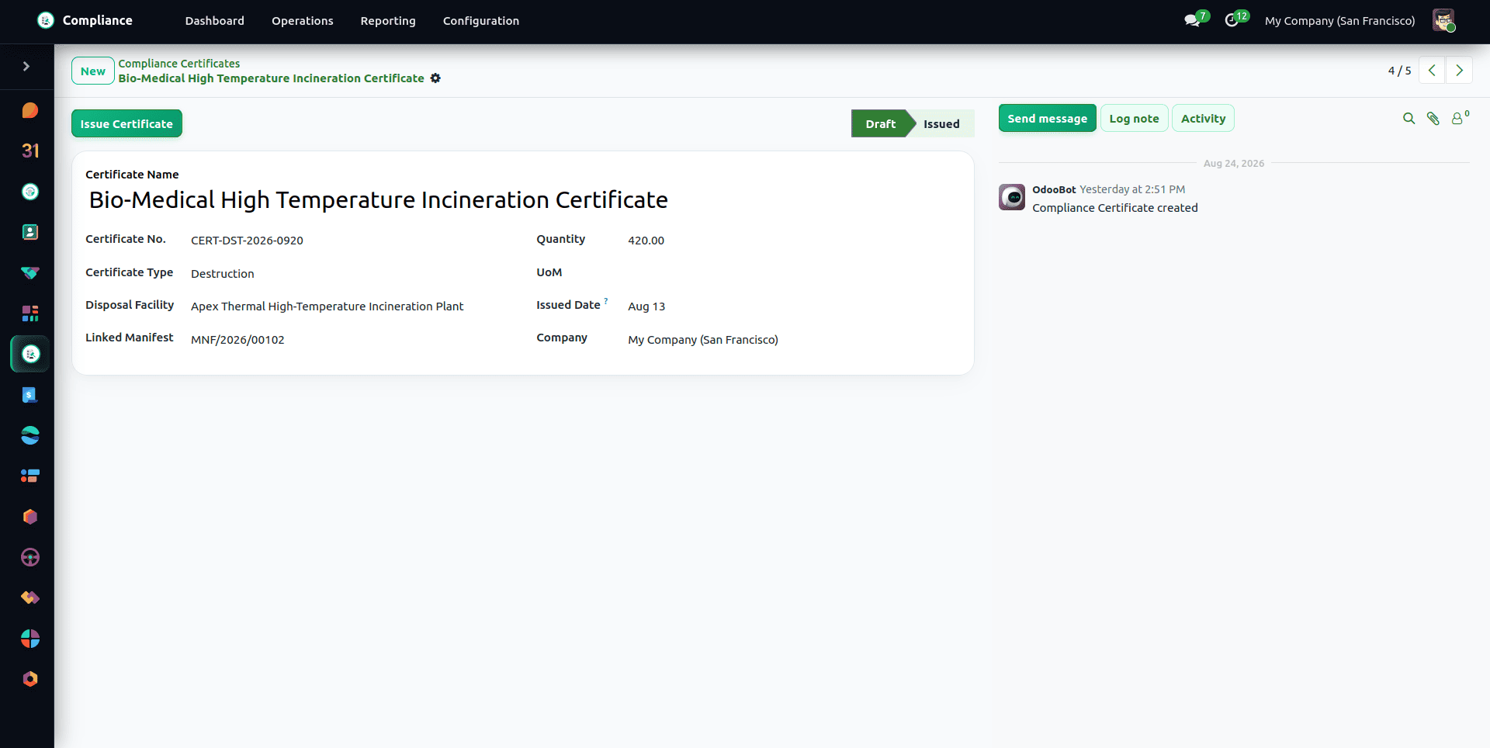Viewport: 1490px width, 748px height.
Task: Click OdooBot avatar in chatter
Action: pos(1012,197)
